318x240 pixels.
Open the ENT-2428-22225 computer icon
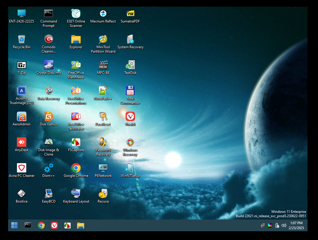point(22,13)
